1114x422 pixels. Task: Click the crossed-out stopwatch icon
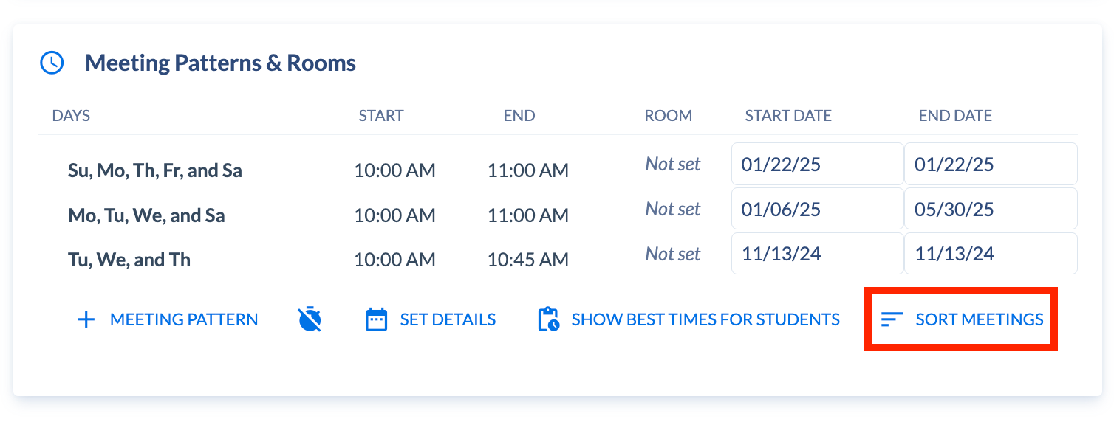pyautogui.click(x=310, y=319)
